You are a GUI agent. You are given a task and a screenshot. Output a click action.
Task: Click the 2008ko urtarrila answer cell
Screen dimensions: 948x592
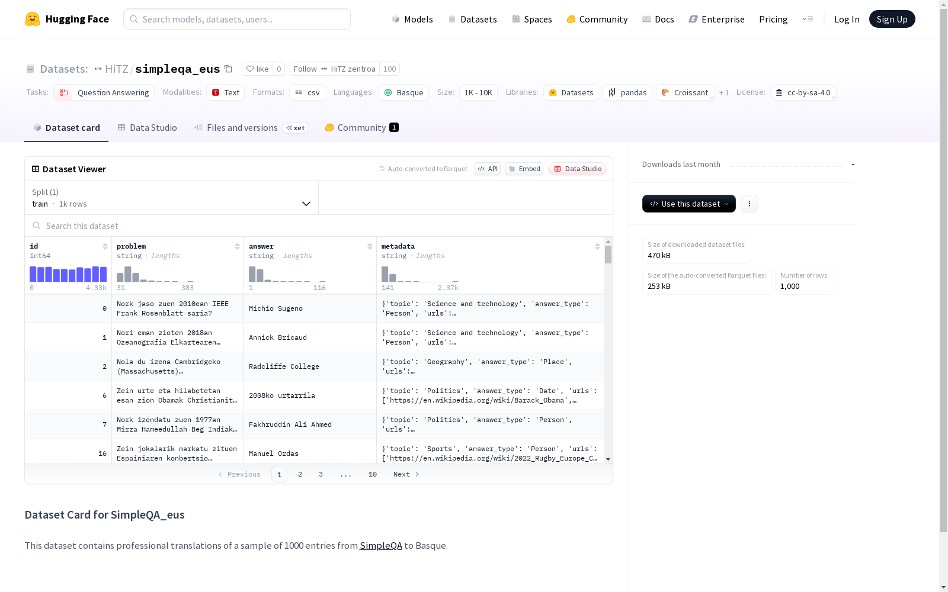[x=310, y=395]
